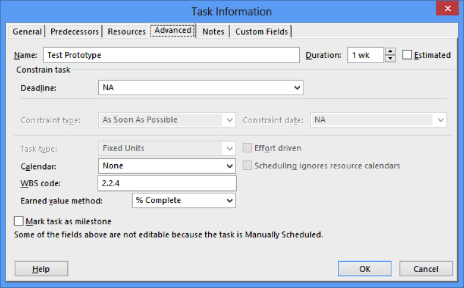Expand the Deadline dropdown

(297, 88)
